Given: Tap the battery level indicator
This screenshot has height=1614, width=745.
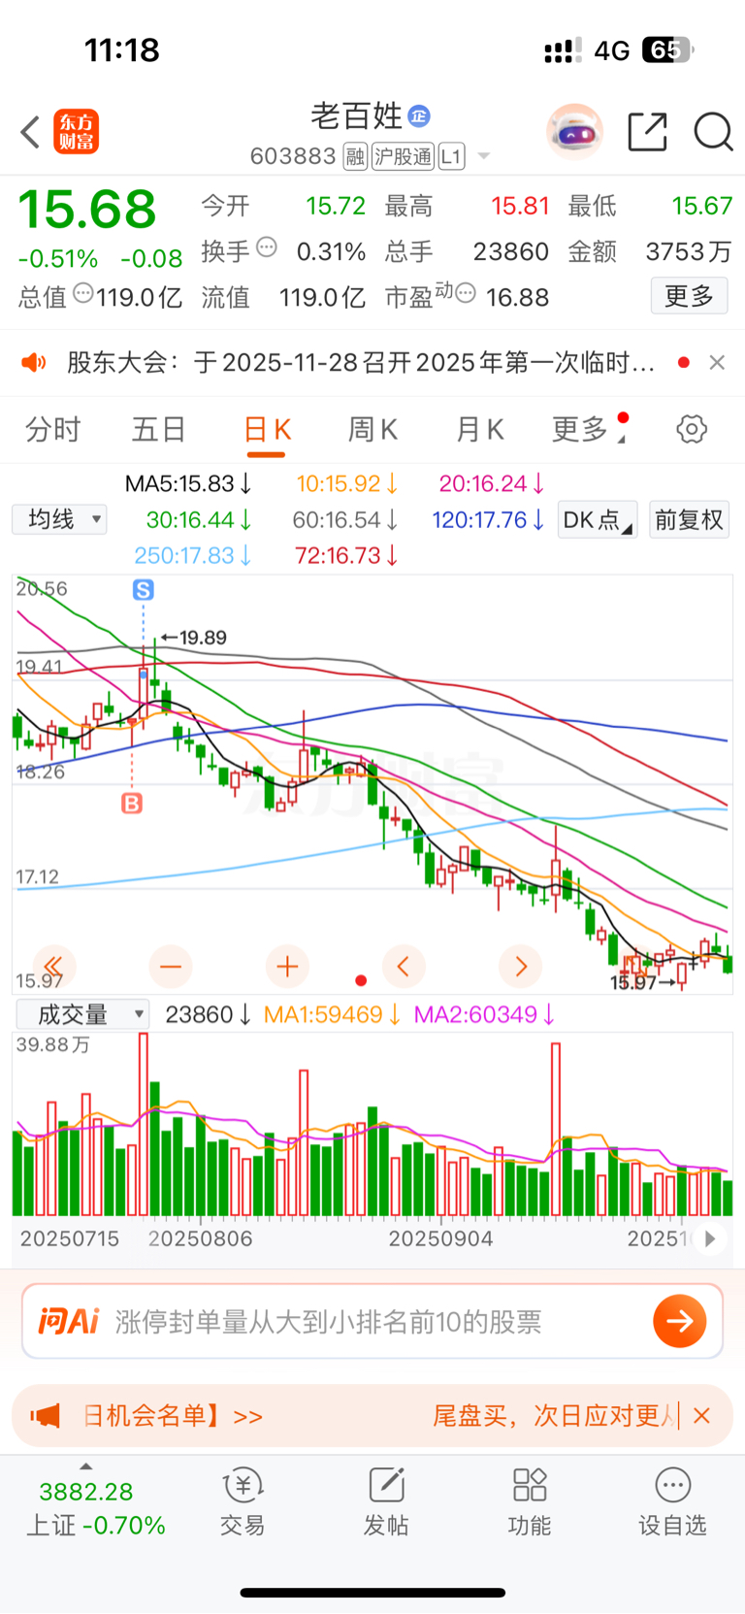Looking at the screenshot, I should [x=667, y=49].
